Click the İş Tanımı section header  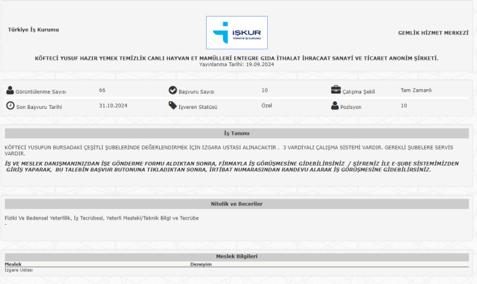237,134
